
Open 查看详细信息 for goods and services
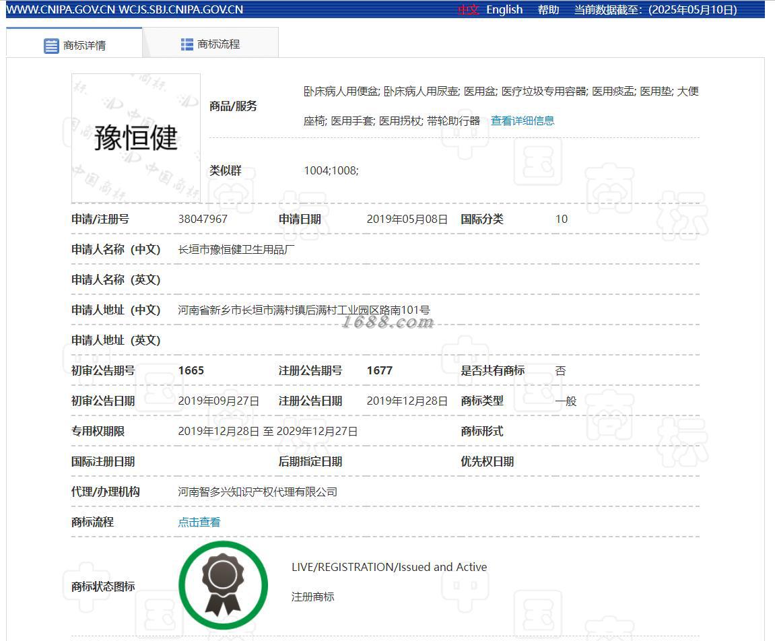[x=523, y=121]
